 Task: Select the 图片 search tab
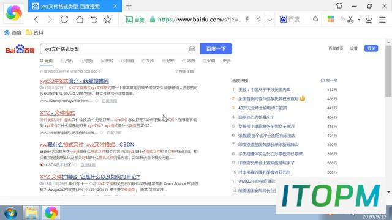107,61
